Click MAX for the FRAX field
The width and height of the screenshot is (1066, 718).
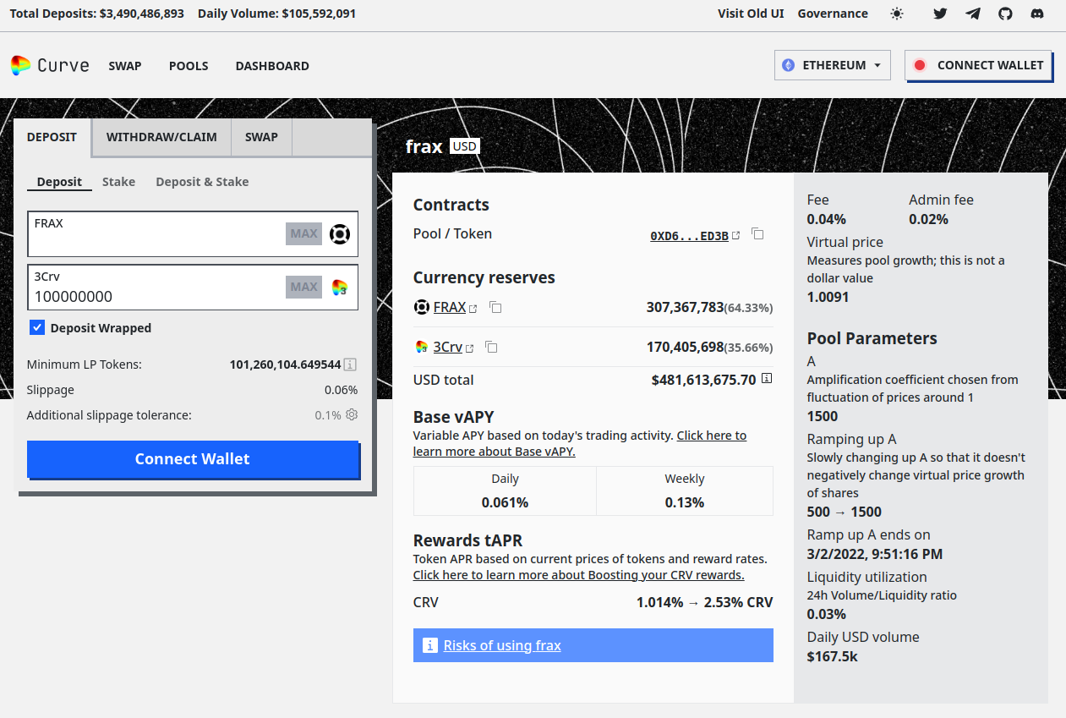click(x=304, y=233)
